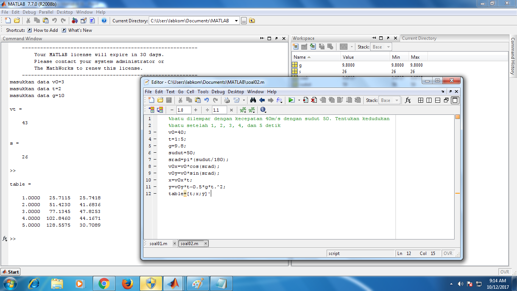This screenshot has height=291, width=517.
Task: Click the 1.1 multiply/divide value field
Action: pos(219,110)
